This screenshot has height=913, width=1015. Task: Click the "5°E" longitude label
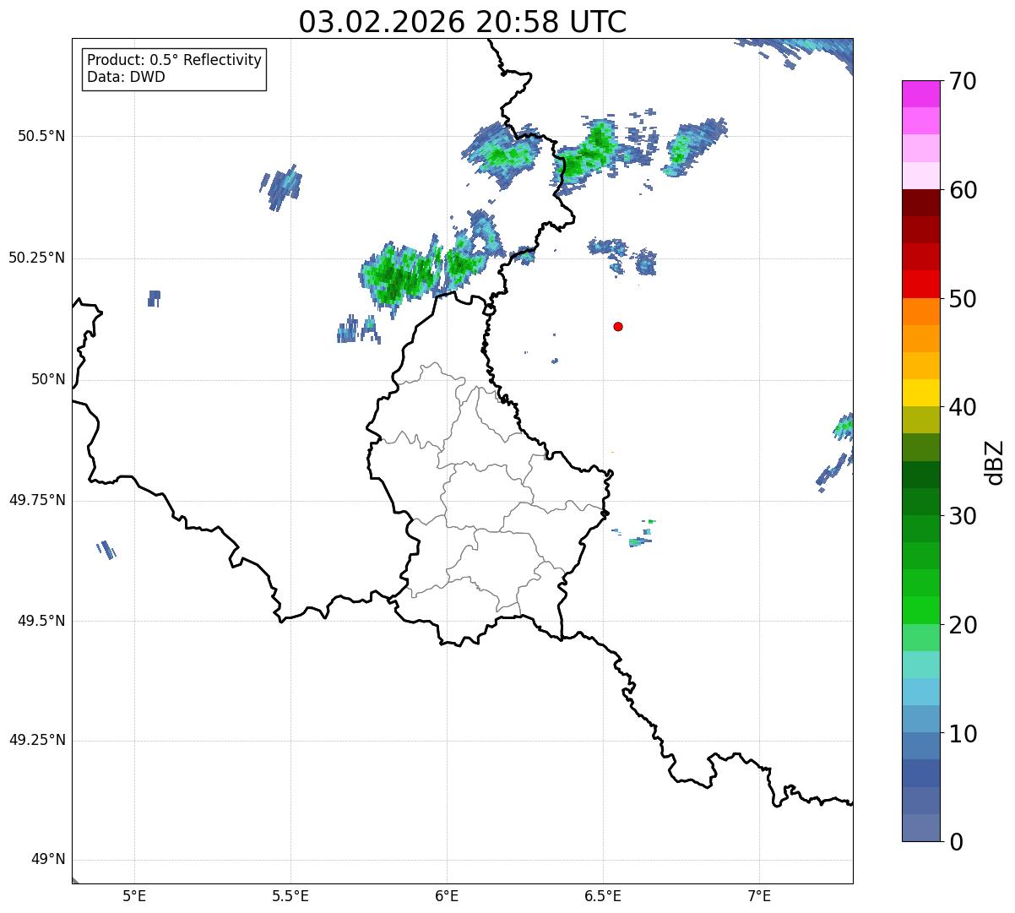134,895
